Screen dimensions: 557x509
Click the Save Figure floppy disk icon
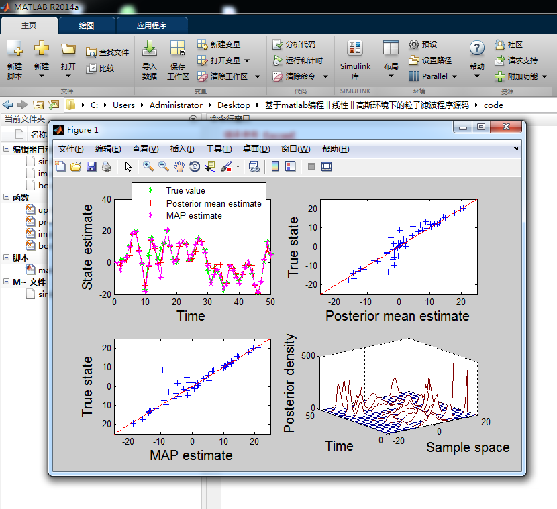[x=91, y=166]
